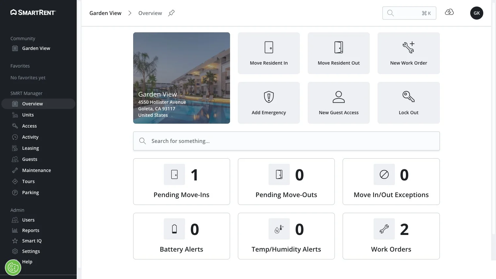496x279 pixels.
Task: Click the Maintenance wrench icon in sidebar
Action: 15,170
